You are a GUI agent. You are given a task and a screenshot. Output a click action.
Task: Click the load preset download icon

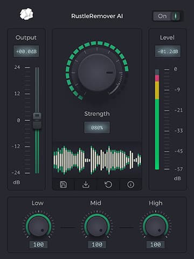(x=86, y=185)
